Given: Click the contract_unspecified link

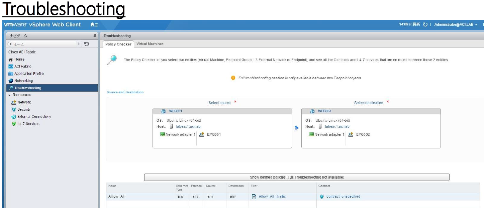Looking at the screenshot, I should tap(344, 196).
